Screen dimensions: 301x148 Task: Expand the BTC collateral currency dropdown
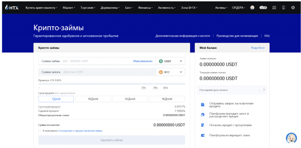[181, 72]
